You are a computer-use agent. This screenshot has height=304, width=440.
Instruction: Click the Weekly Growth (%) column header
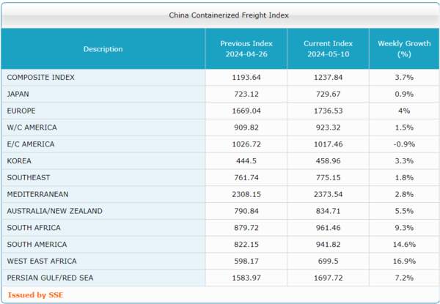point(403,49)
